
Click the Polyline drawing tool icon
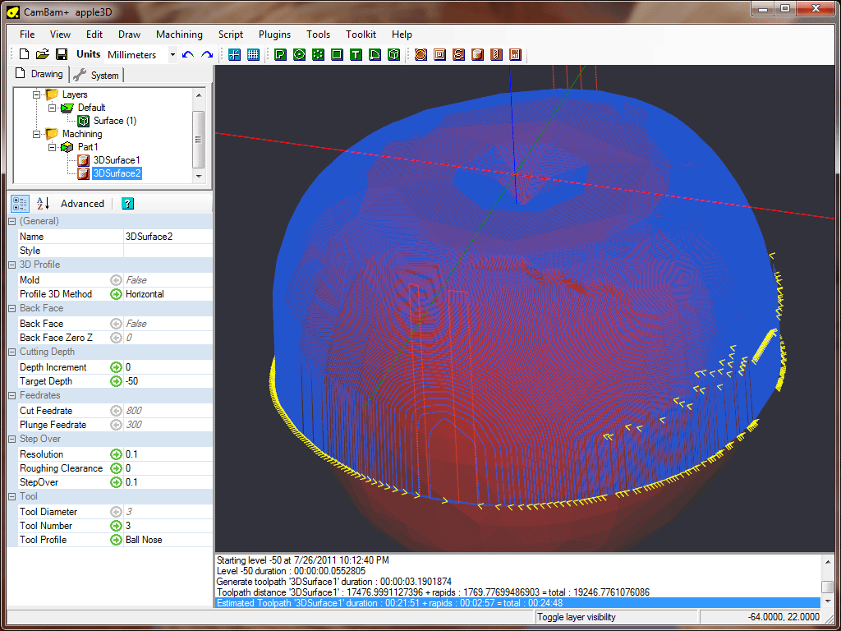point(280,54)
